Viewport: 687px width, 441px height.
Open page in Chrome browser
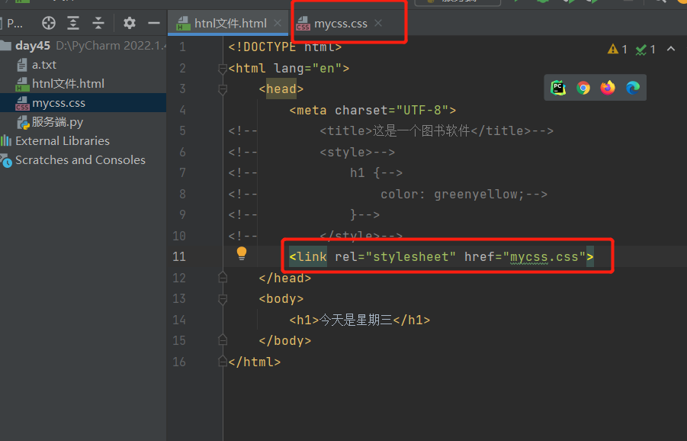[x=583, y=88]
